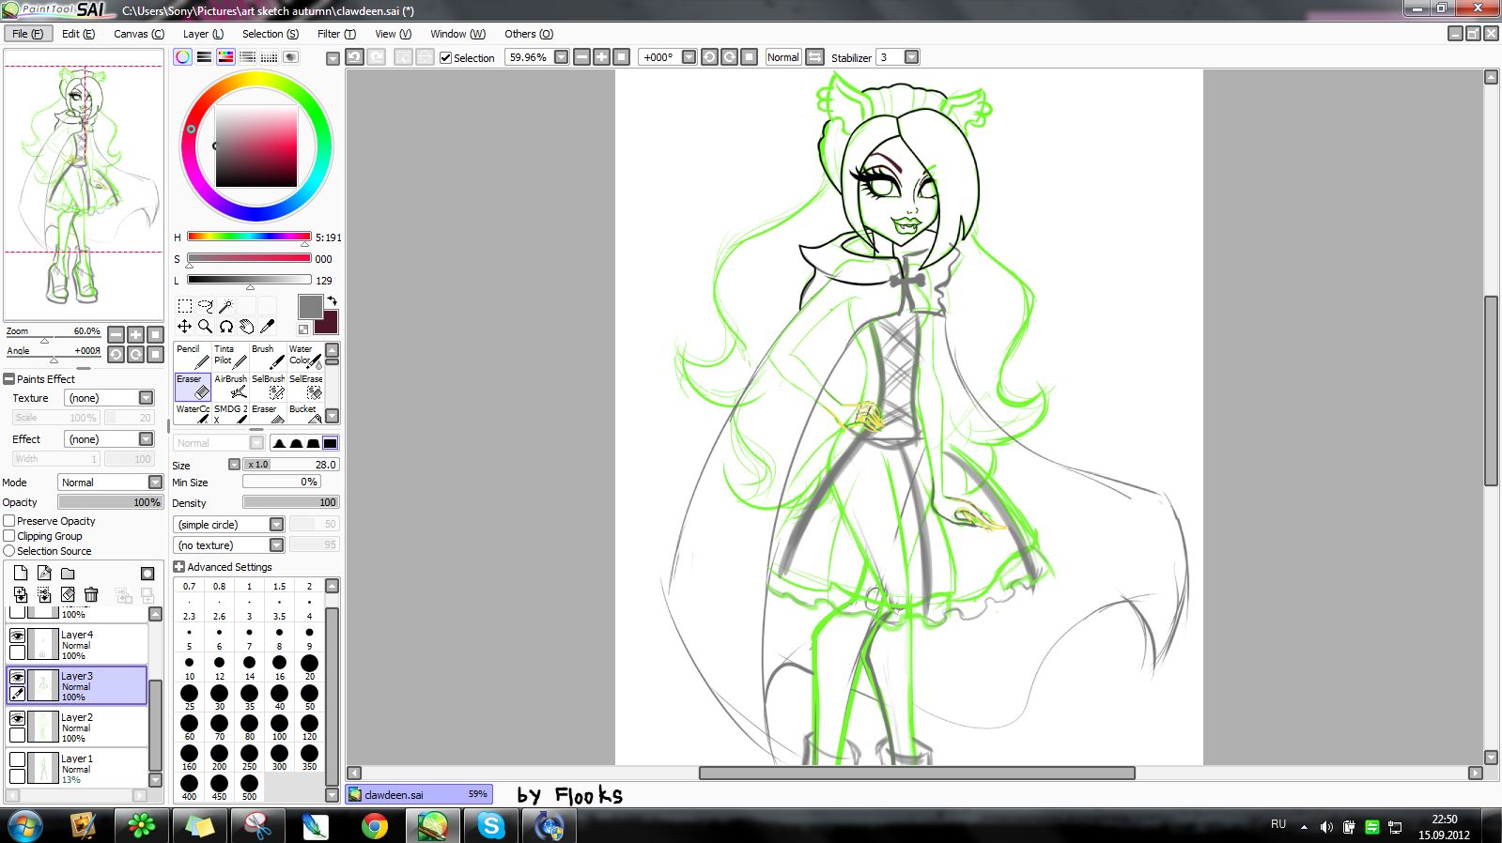The height and width of the screenshot is (843, 1502).
Task: Select the Eyedropper color picker tool
Action: coord(268,327)
